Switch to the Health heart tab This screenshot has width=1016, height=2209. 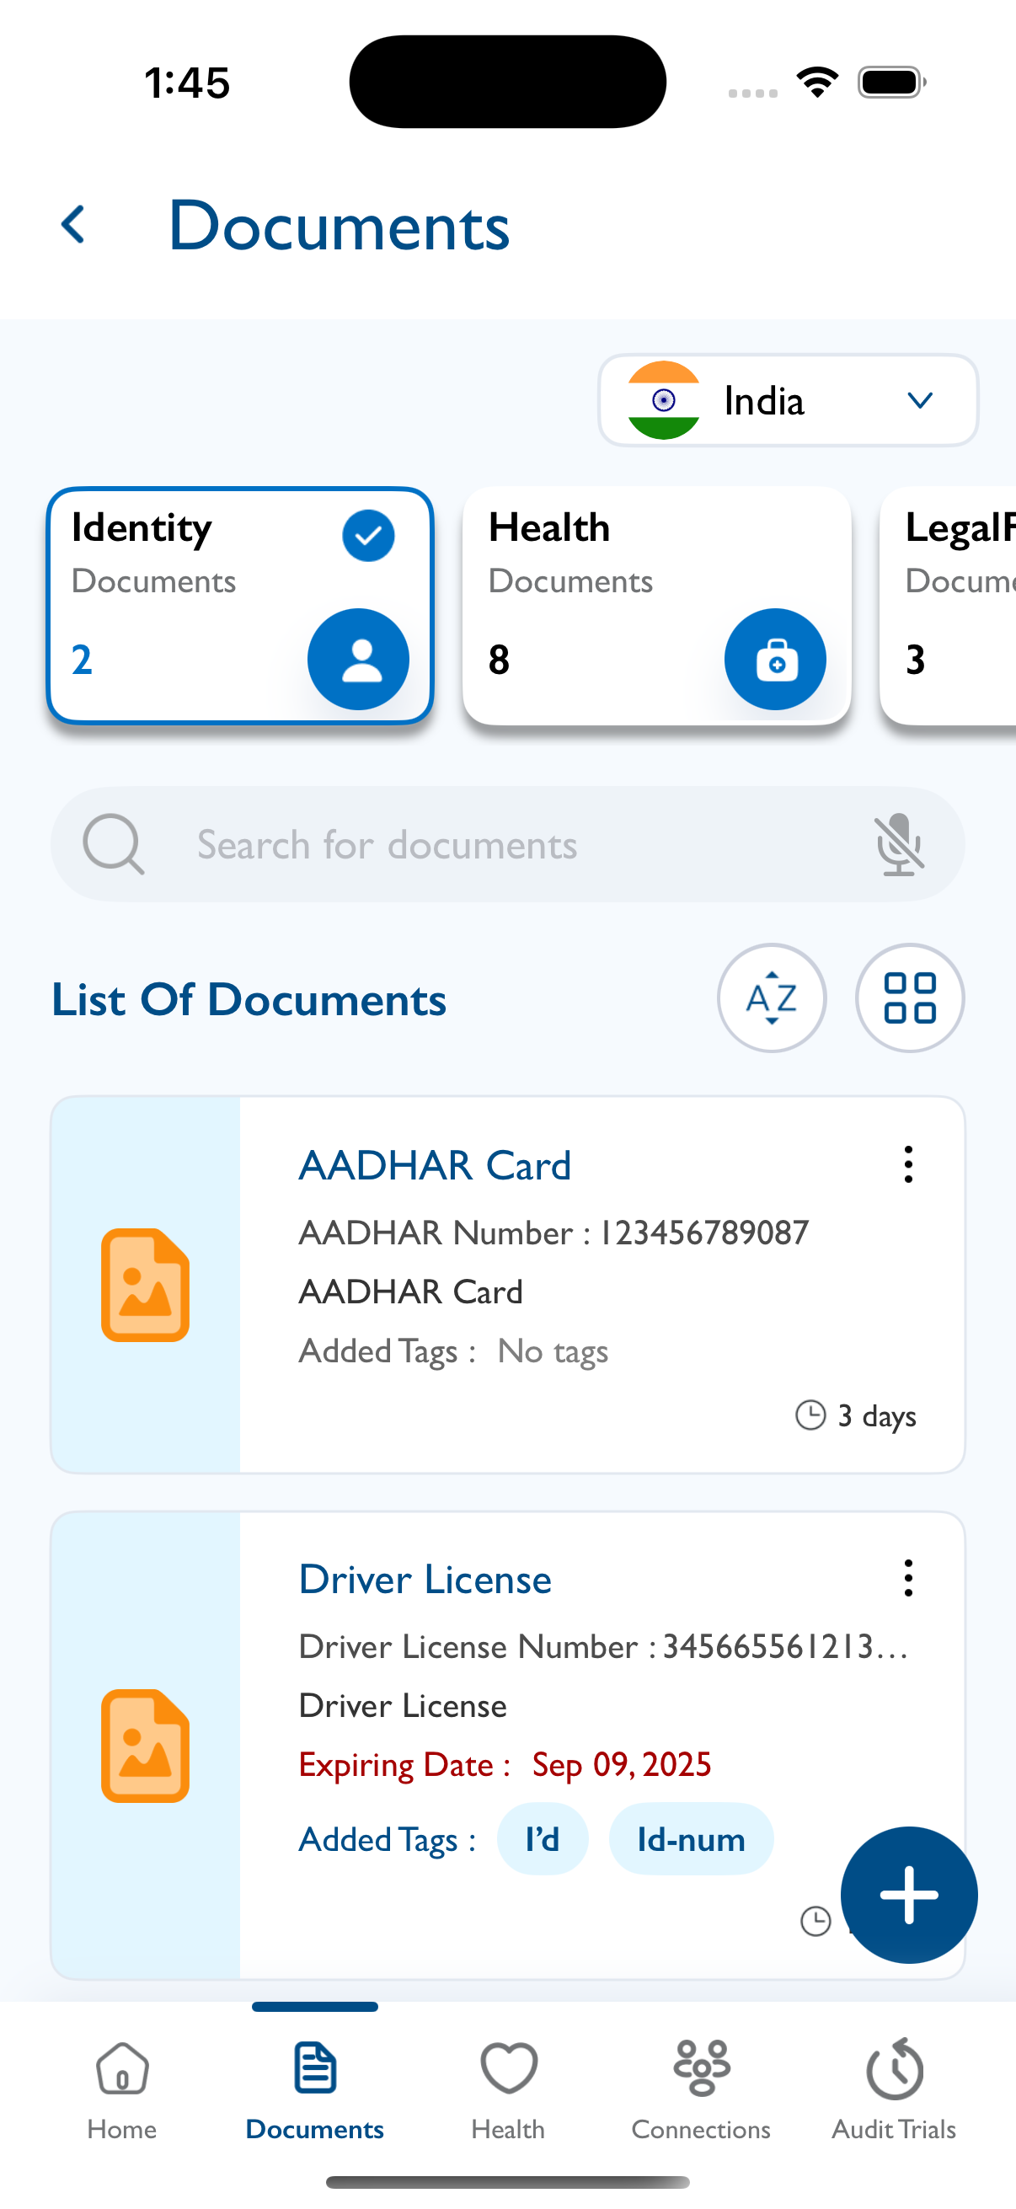click(x=509, y=2092)
